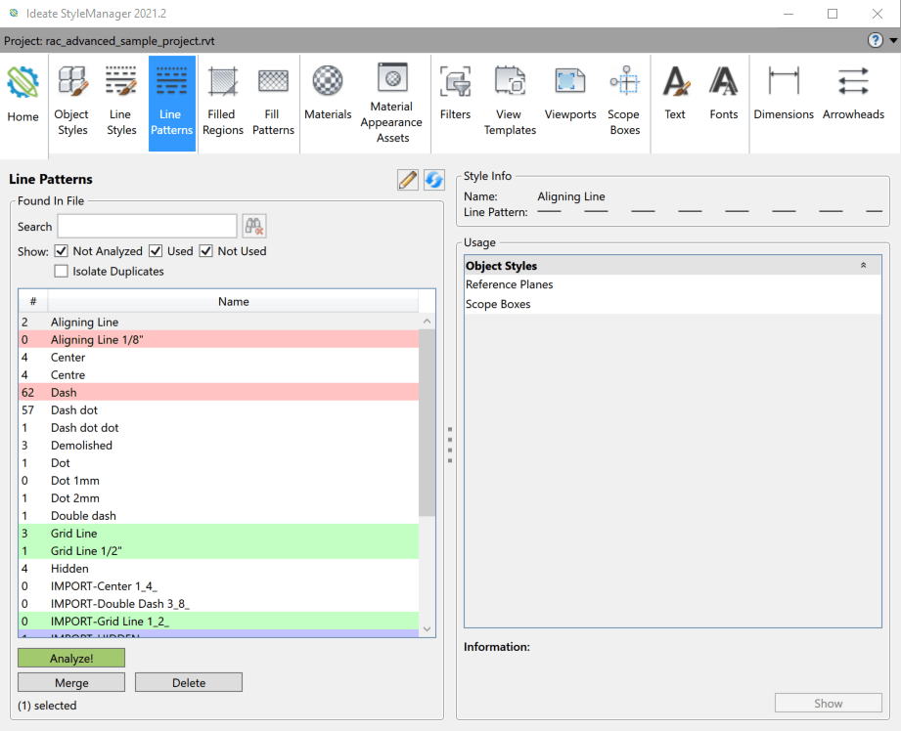This screenshot has height=731, width=901.
Task: Select the Double dash row
Action: (219, 516)
